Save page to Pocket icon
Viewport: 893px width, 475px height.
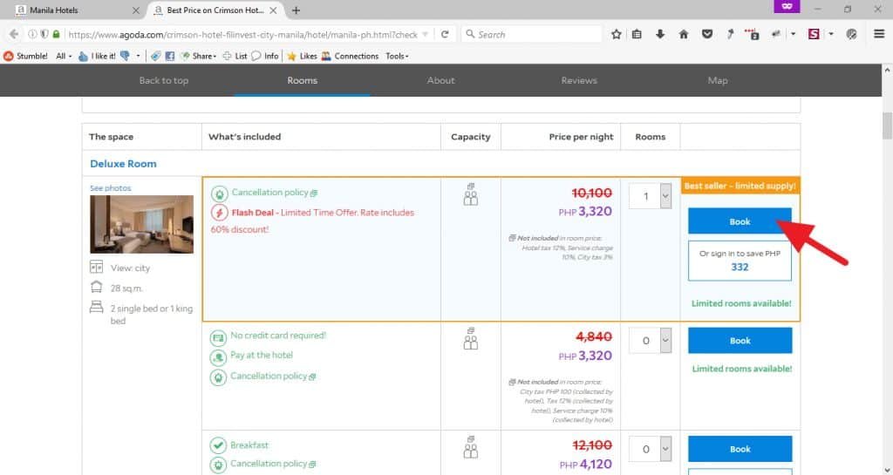(706, 34)
